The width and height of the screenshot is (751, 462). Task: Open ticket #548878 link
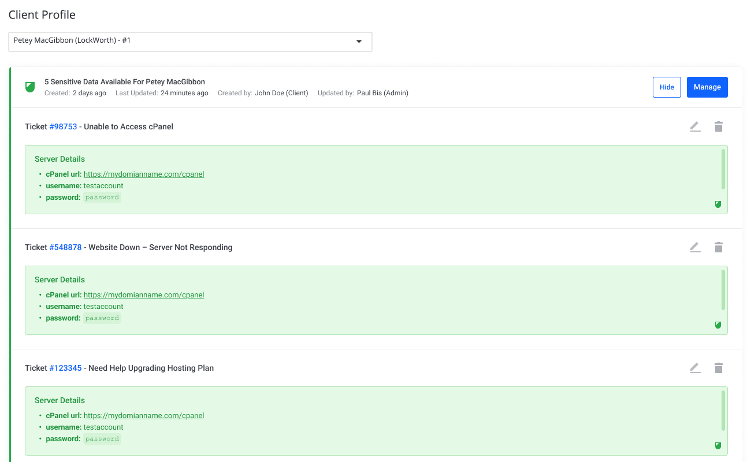[x=65, y=247]
